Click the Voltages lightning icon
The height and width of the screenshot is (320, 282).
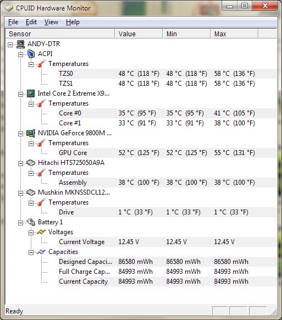41,232
